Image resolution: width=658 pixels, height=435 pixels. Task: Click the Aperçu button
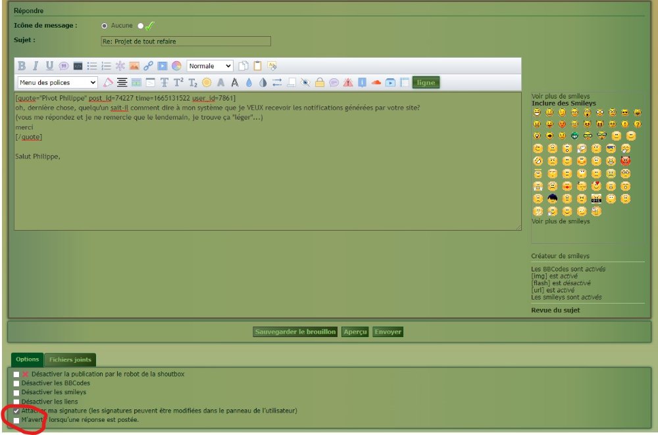(x=355, y=332)
